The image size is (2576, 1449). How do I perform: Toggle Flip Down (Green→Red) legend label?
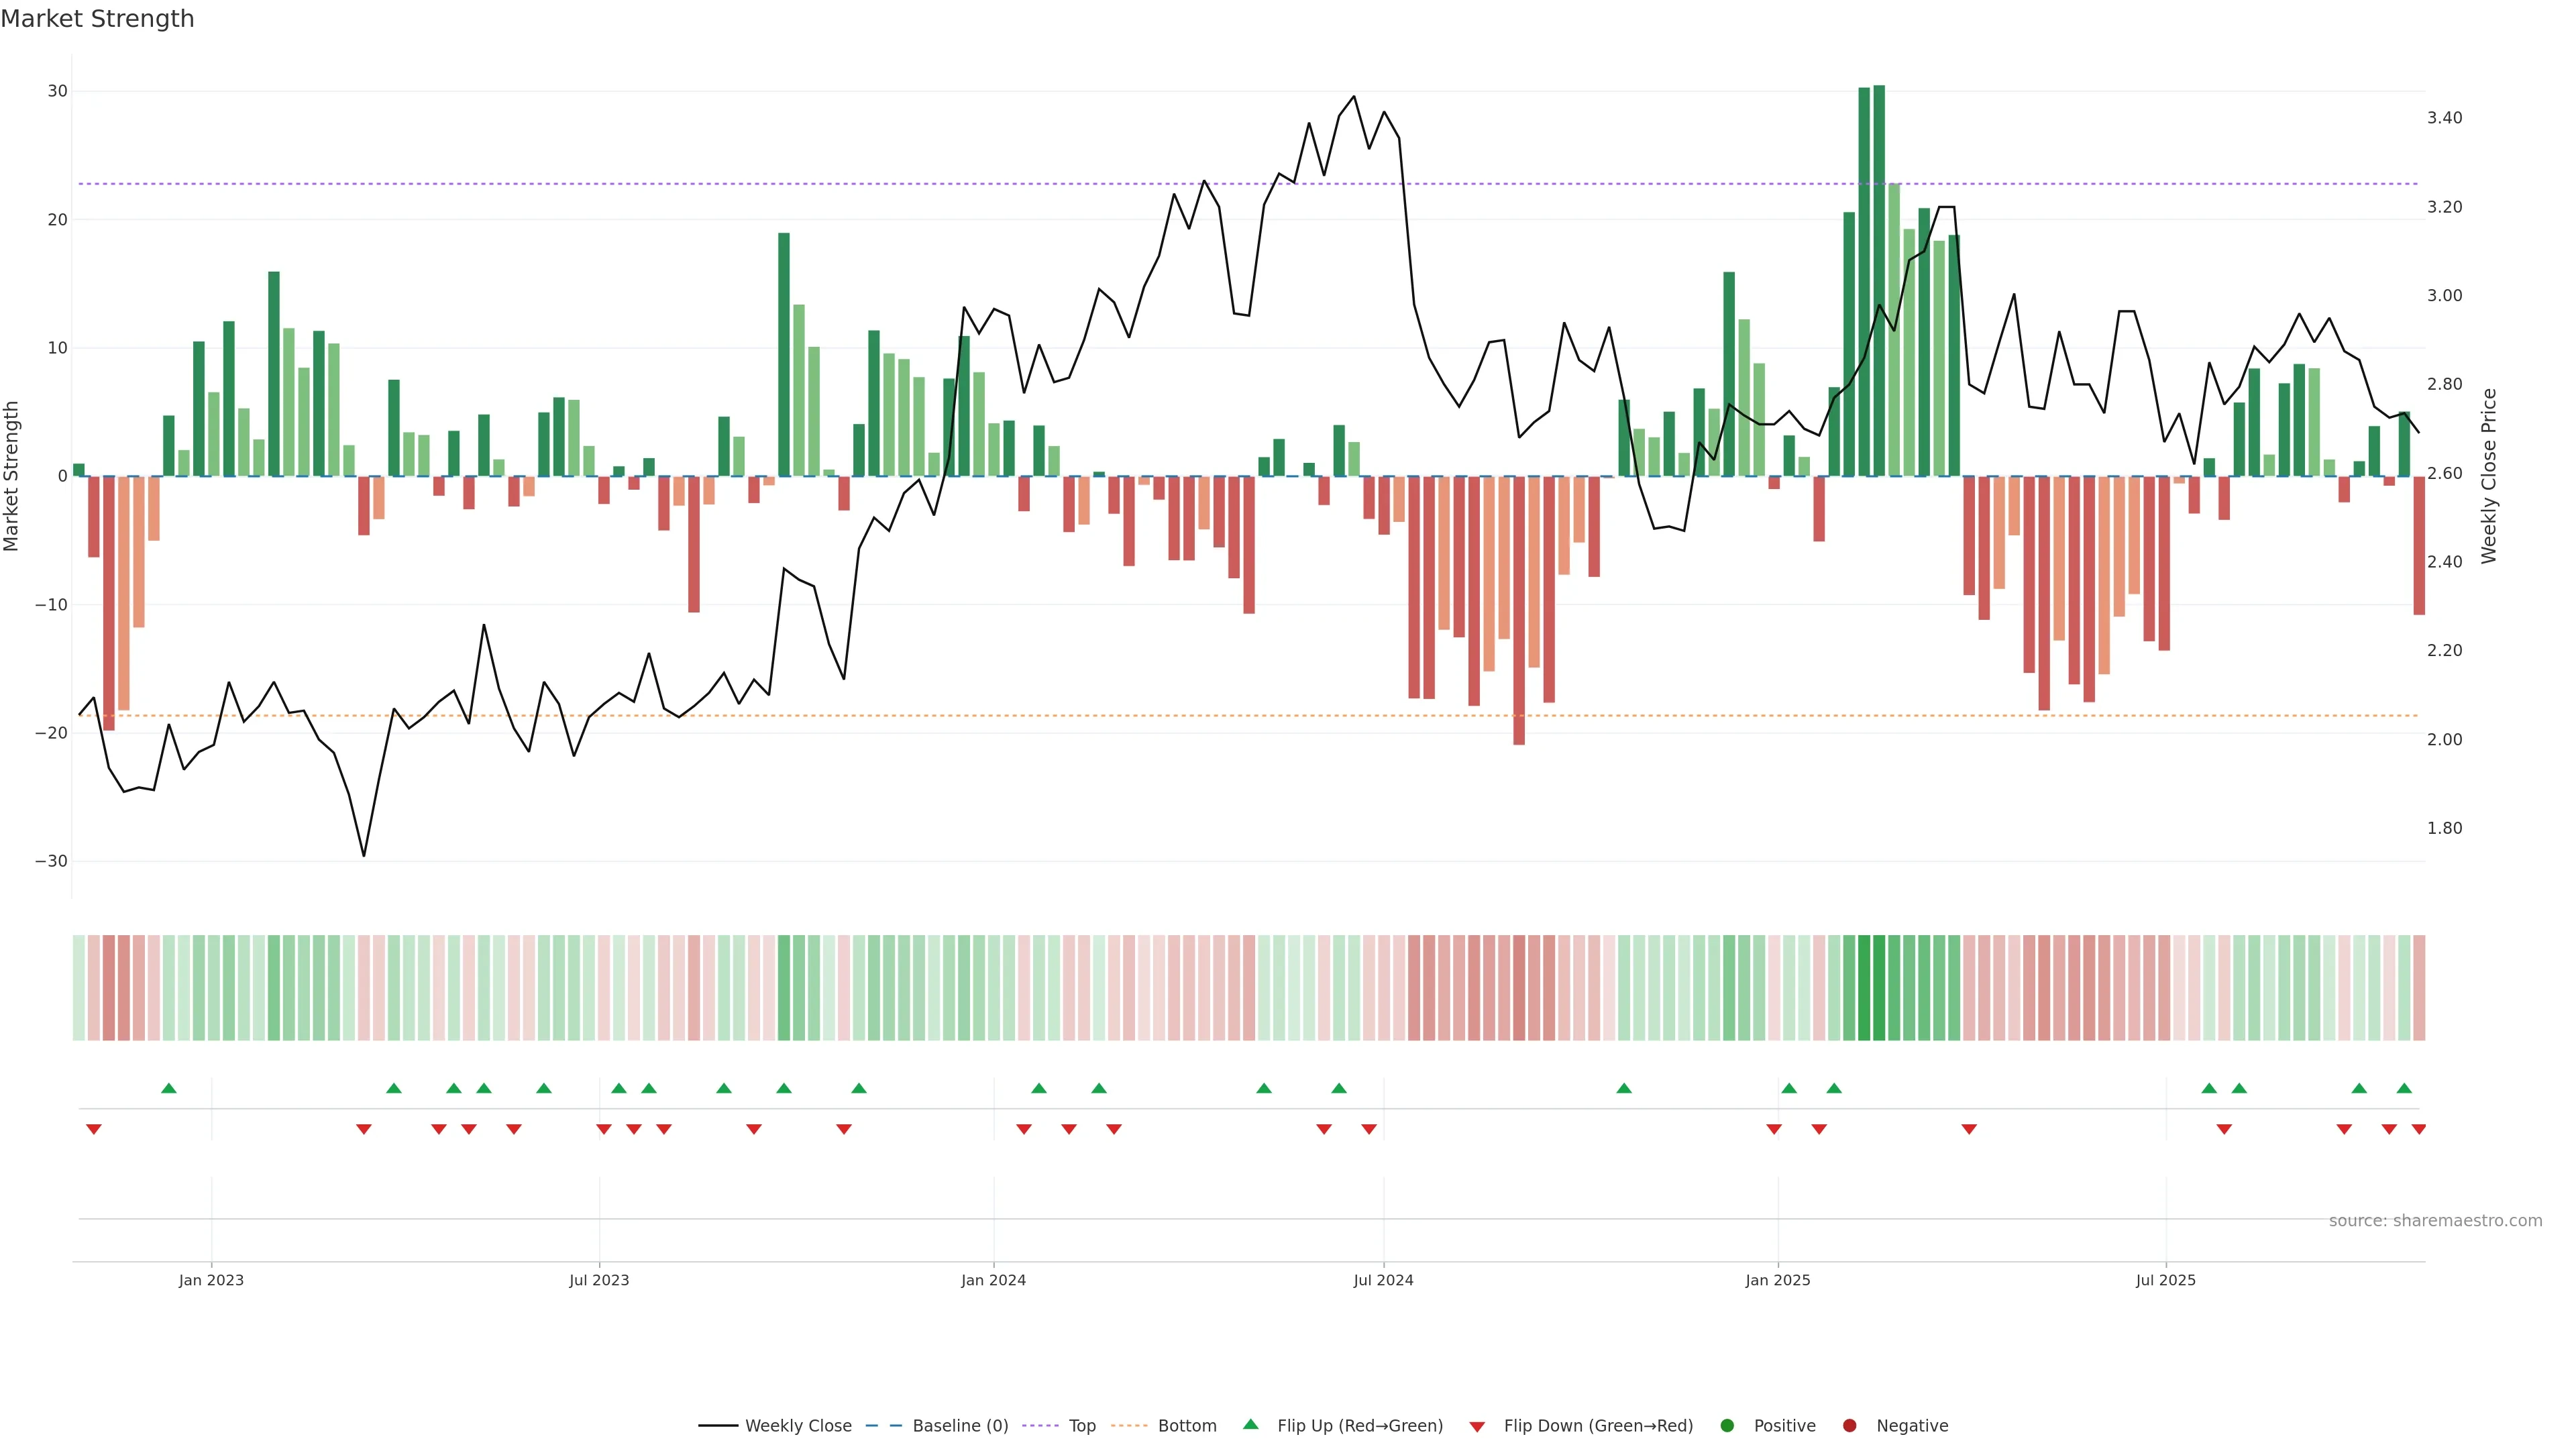[1598, 1426]
